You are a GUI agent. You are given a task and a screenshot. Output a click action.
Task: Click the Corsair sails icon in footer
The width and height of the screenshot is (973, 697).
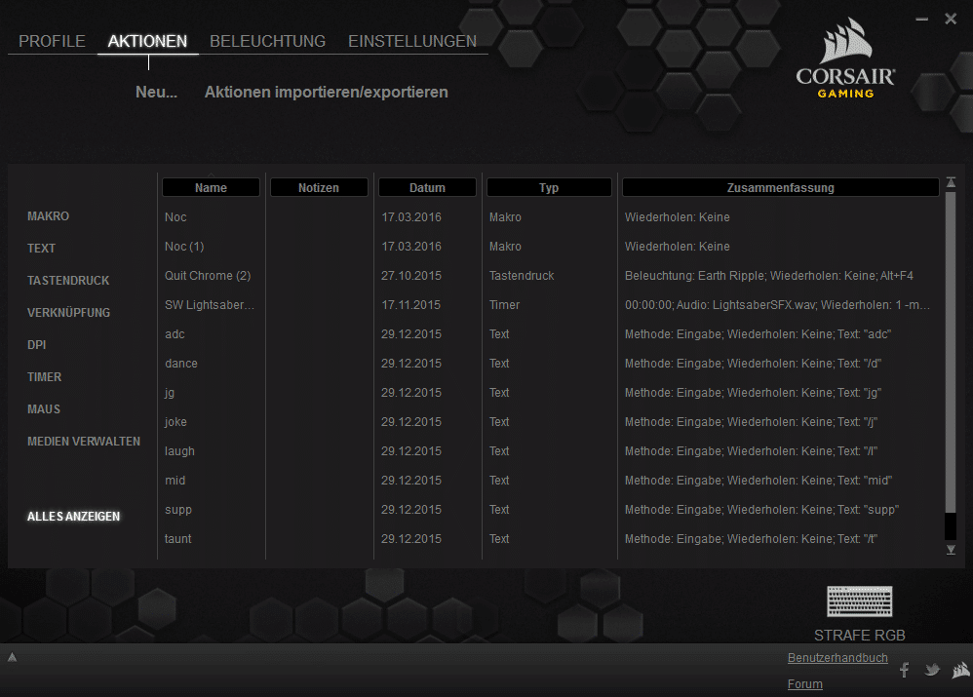959,670
